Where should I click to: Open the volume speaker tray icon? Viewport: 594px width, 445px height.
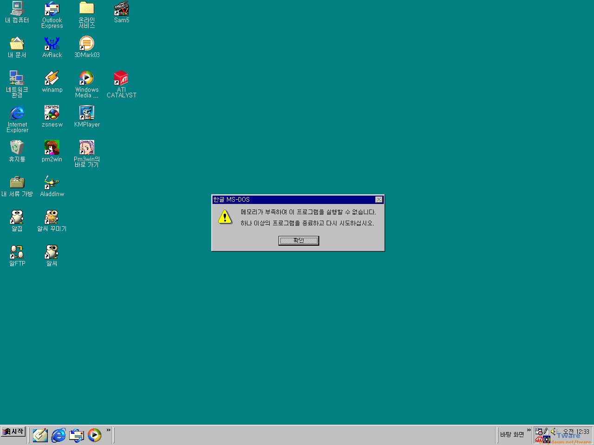[x=553, y=432]
